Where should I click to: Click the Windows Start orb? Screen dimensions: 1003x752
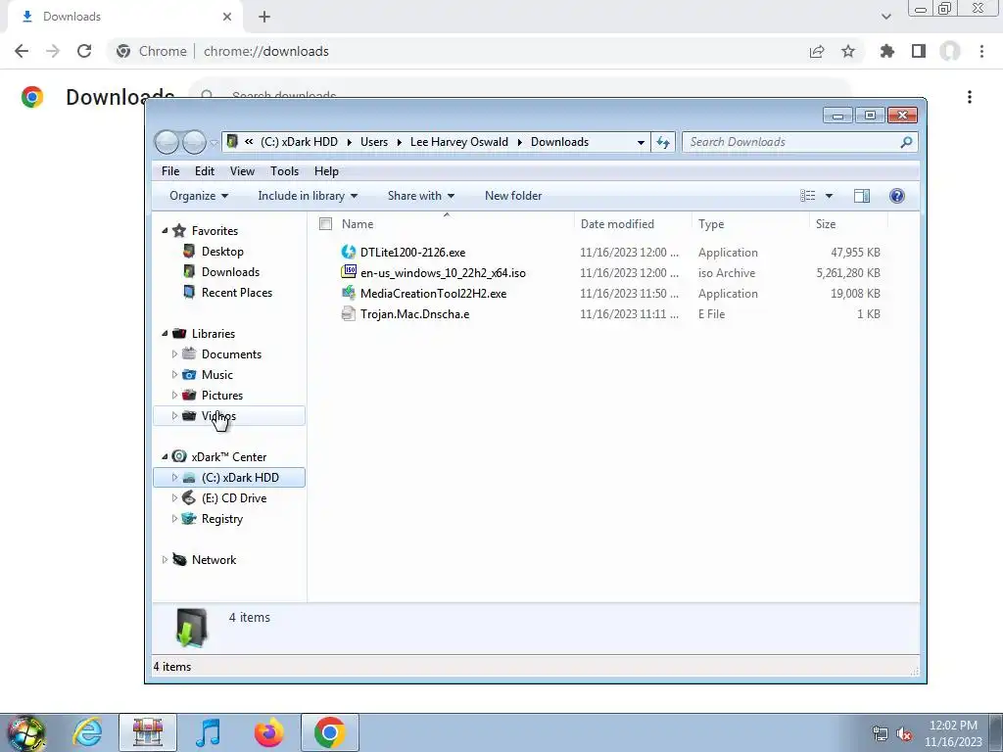tap(25, 732)
